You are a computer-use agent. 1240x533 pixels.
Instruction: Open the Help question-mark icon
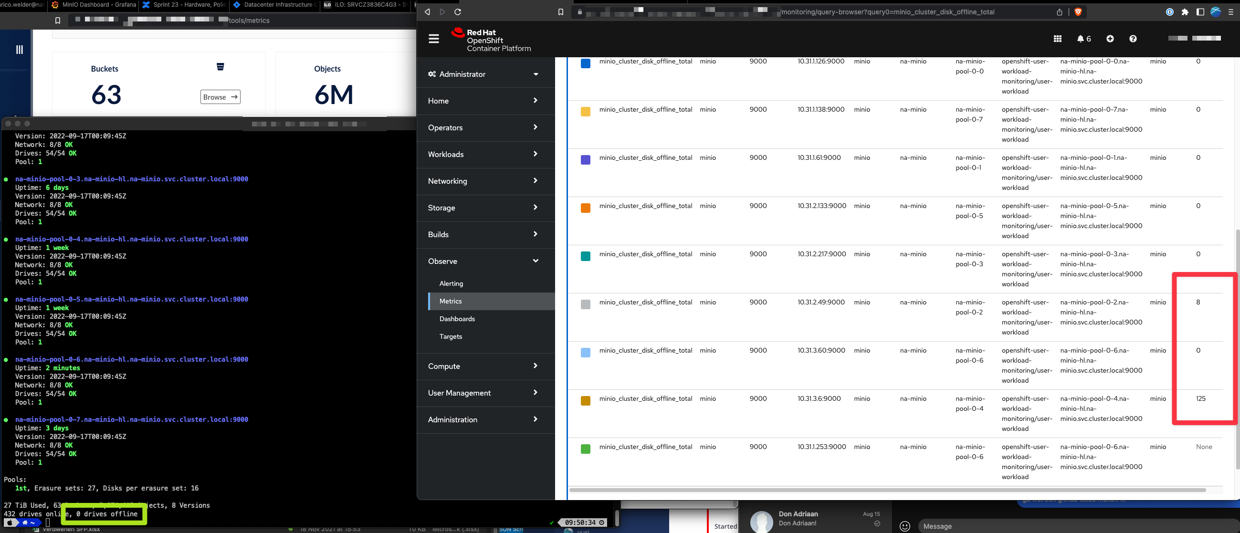click(x=1133, y=39)
